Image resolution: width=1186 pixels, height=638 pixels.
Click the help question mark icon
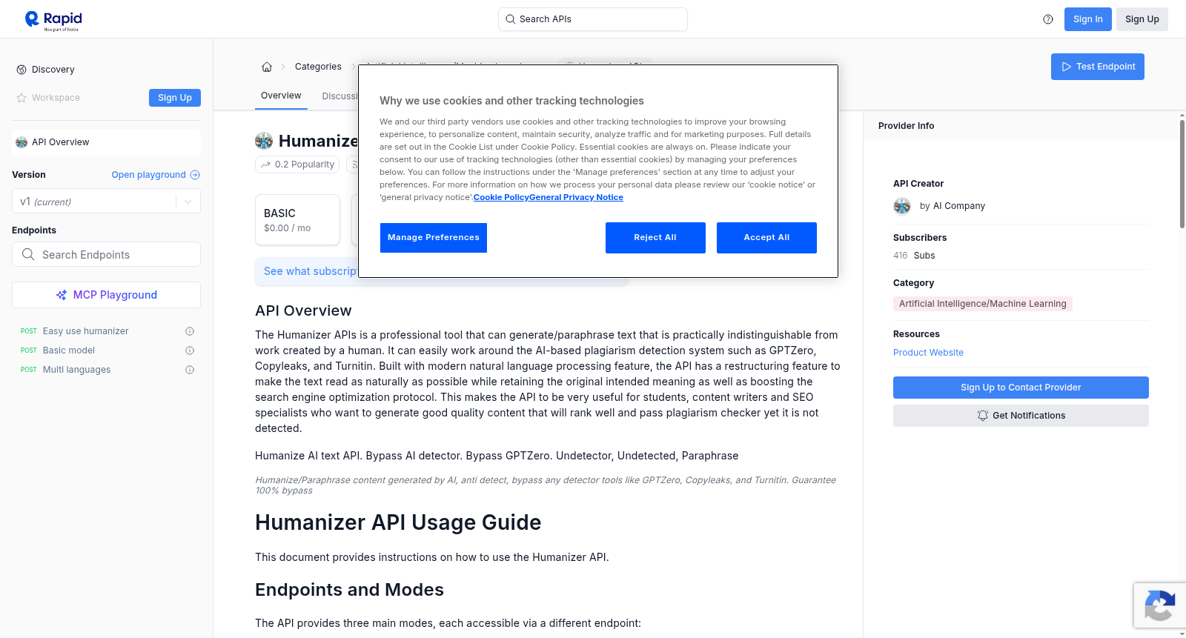[1048, 19]
